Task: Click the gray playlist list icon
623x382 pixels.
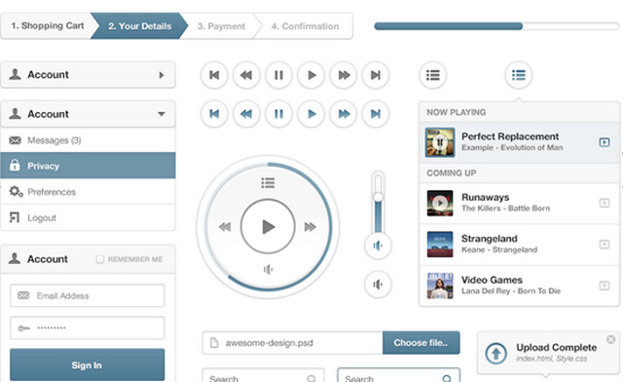Action: [432, 75]
